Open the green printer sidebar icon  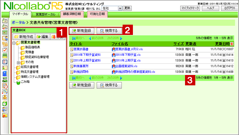(5, 80)
